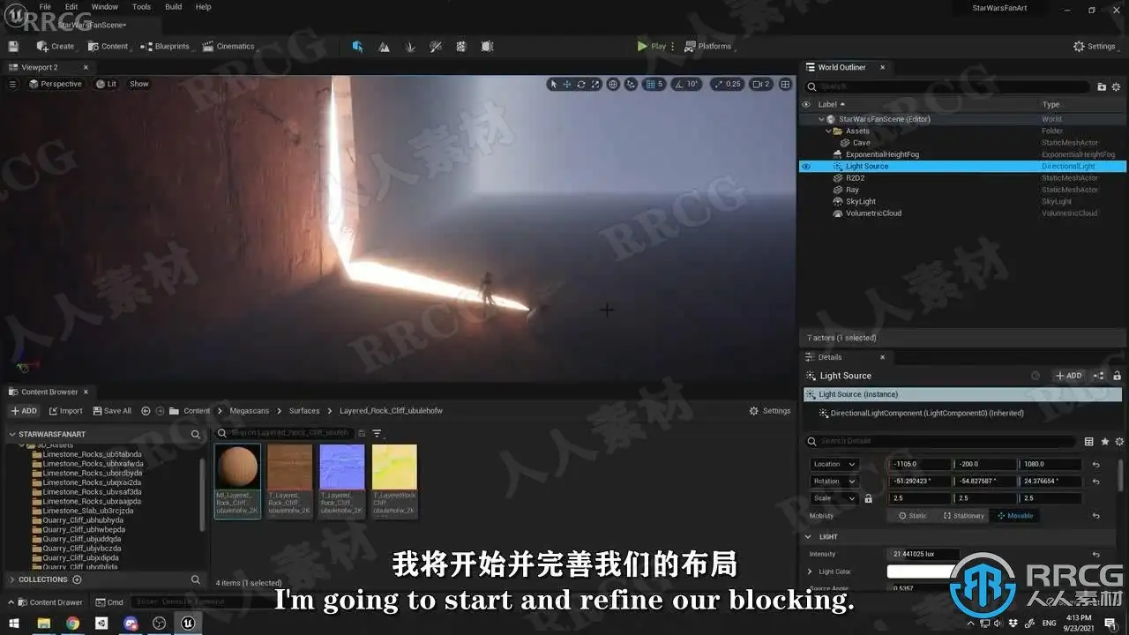Open the editor Settings dropdown
Image resolution: width=1129 pixels, height=635 pixels.
tap(1095, 46)
